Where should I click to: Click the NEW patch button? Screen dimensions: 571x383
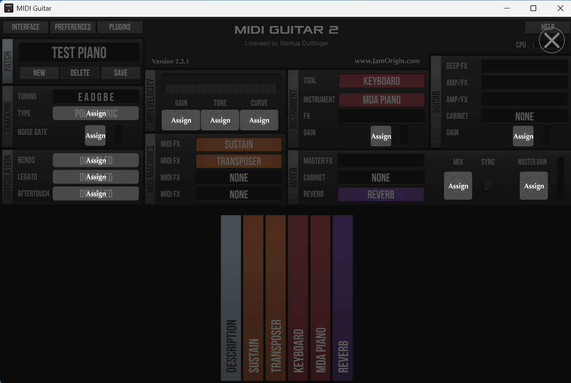click(x=39, y=73)
